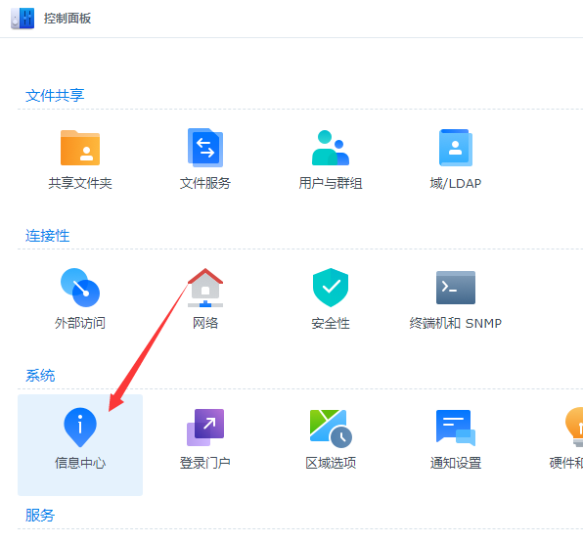This screenshot has height=543, width=583.
Task: Open the 区域选项 regional options icon
Action: click(331, 429)
